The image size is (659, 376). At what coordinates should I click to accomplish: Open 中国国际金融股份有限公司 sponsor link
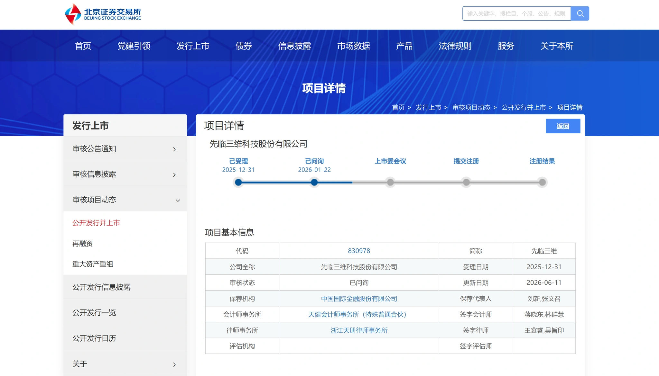(359, 299)
